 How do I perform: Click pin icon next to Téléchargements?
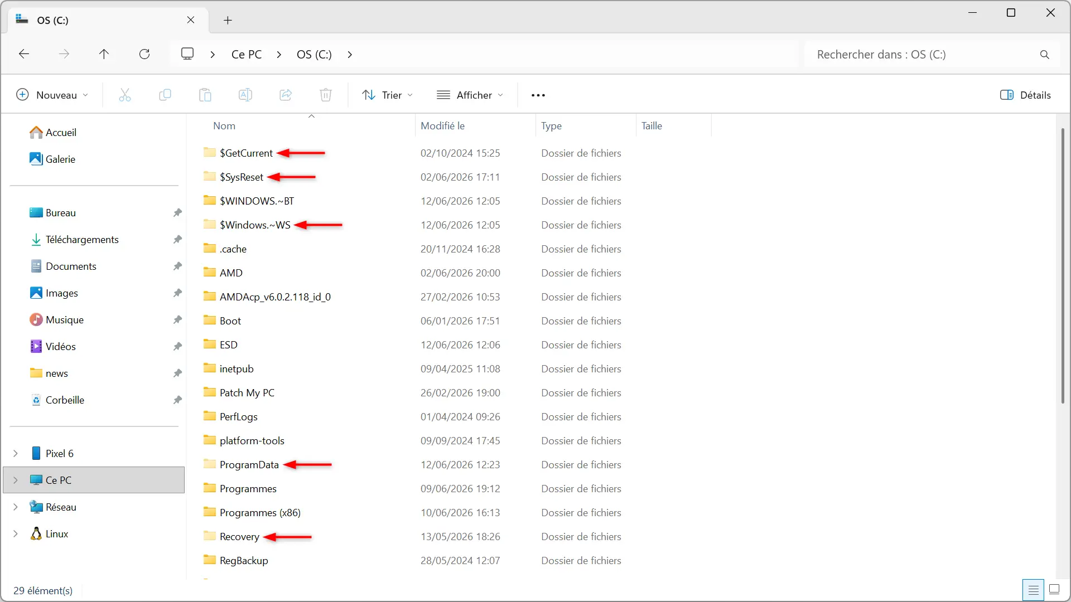pos(177,239)
